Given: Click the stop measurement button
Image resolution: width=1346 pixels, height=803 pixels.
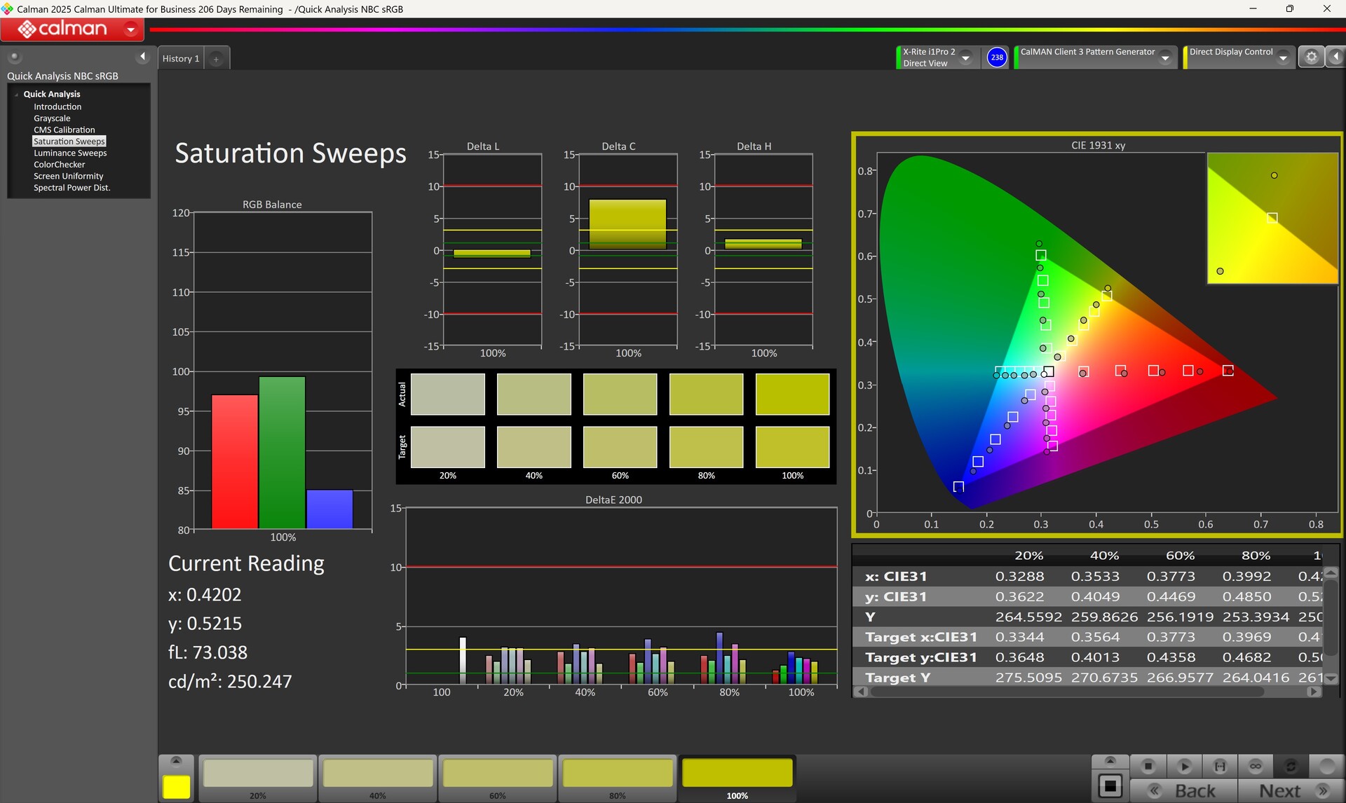Looking at the screenshot, I should click(1148, 766).
